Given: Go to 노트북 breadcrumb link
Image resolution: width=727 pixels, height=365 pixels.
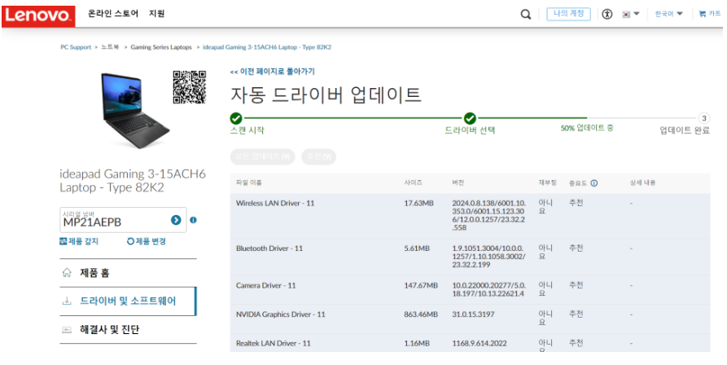Looking at the screenshot, I should click(x=110, y=47).
